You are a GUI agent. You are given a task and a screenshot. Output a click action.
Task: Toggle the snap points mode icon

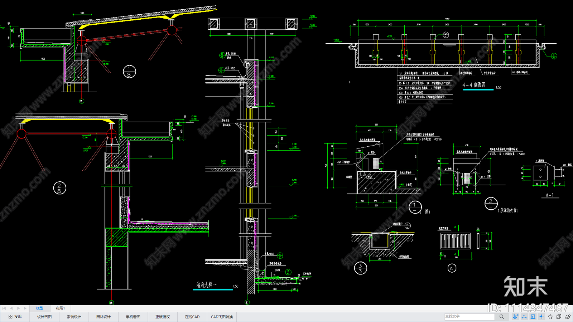click(x=515, y=317)
